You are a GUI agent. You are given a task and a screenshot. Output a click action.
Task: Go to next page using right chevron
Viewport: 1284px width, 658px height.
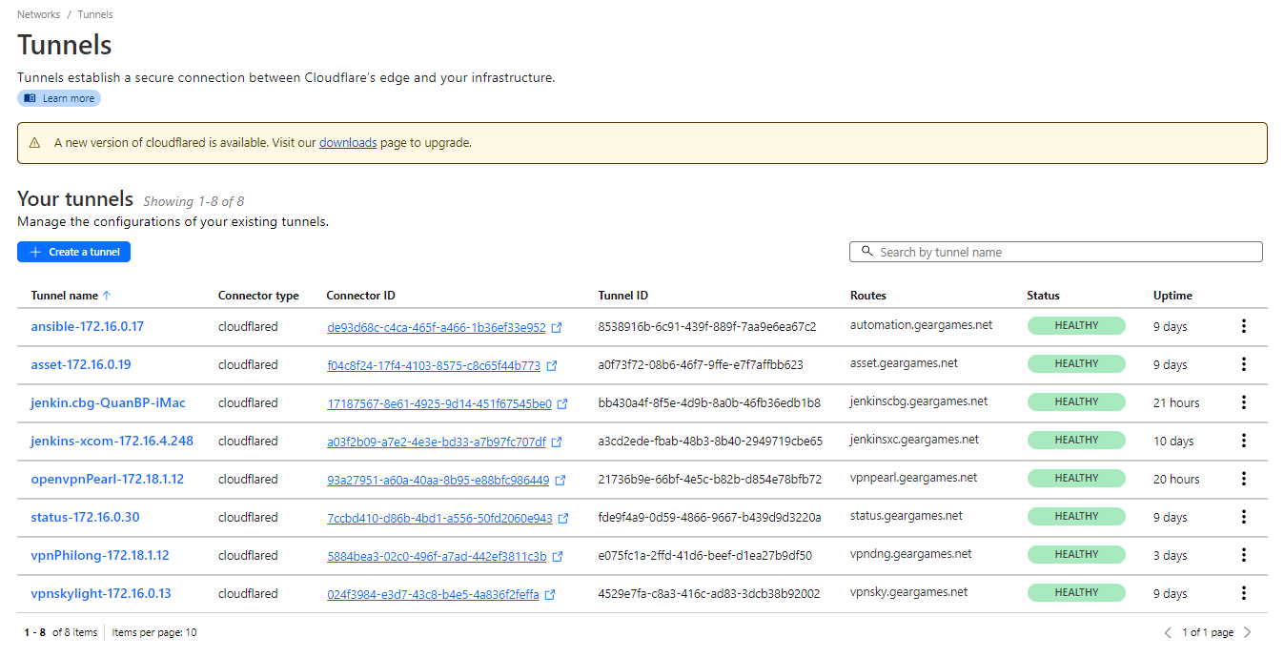click(x=1248, y=632)
